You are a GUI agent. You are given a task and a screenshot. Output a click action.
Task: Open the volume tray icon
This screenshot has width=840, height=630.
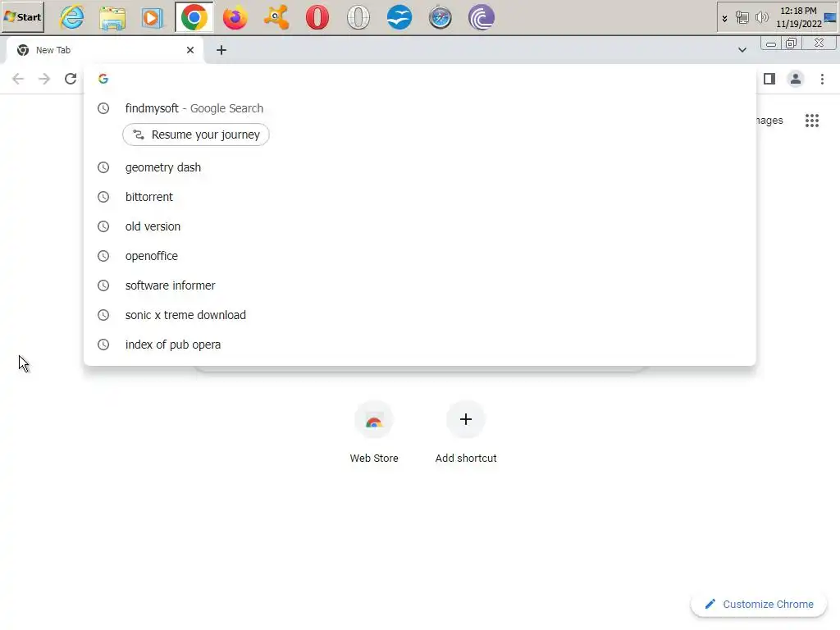click(x=760, y=18)
